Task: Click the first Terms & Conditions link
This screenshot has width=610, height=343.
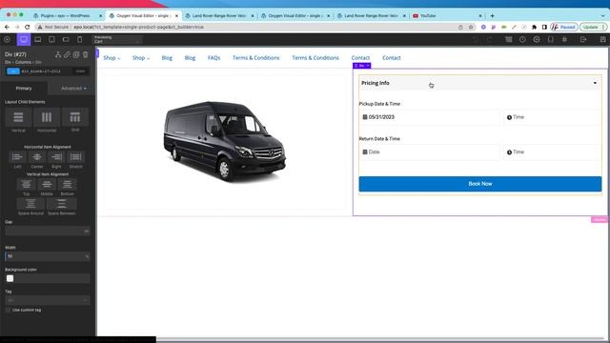Action: pos(256,58)
